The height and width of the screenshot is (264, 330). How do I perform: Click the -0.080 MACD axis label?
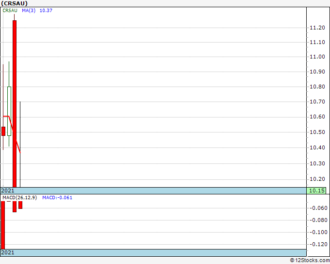point(318,220)
